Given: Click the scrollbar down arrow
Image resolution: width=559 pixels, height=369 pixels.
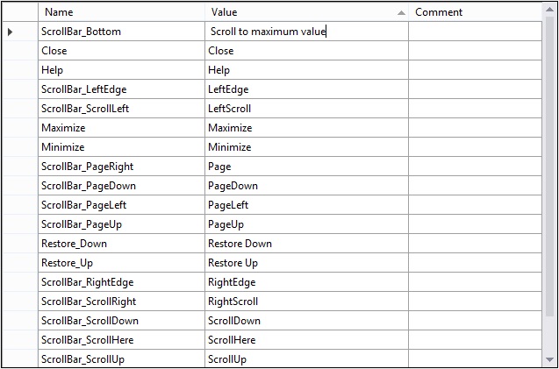Looking at the screenshot, I should (x=549, y=359).
